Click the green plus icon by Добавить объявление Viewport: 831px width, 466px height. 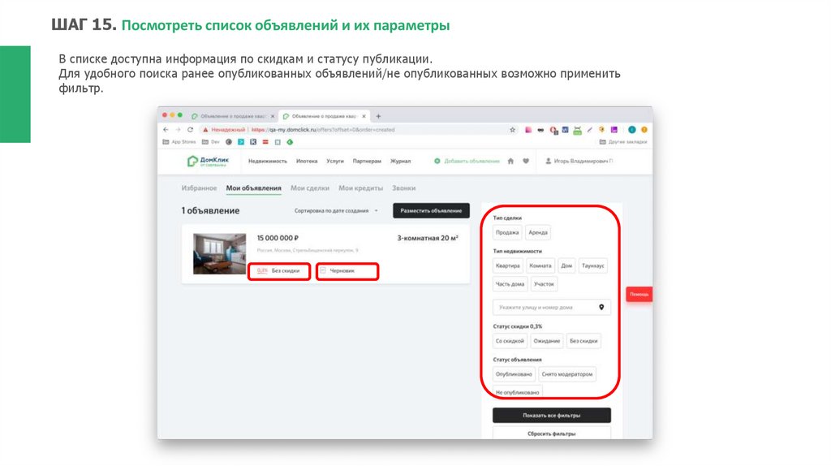(437, 162)
